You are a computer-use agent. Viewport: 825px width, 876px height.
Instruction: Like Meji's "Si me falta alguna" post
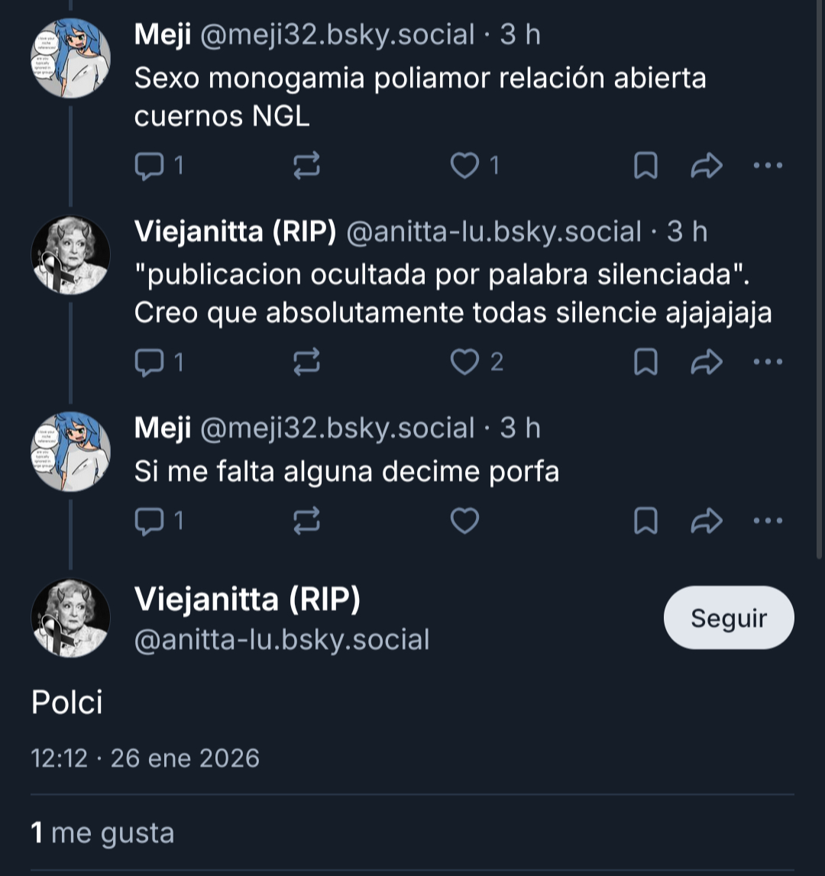coord(464,522)
